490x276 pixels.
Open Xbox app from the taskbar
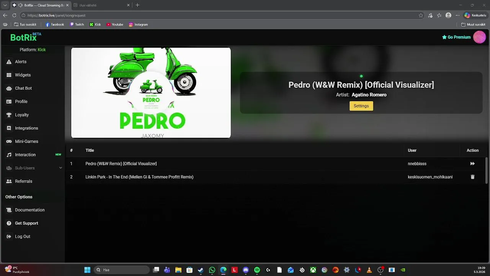(313, 270)
